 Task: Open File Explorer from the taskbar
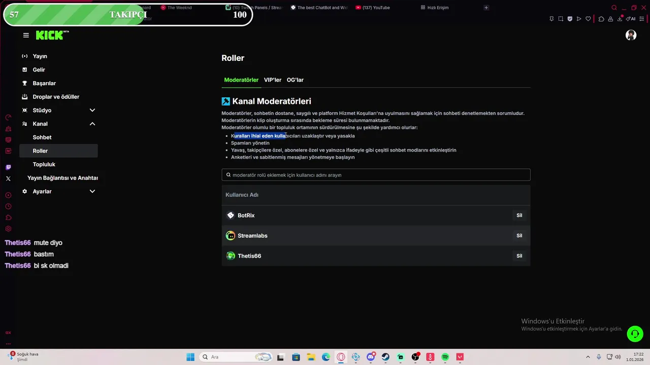tap(311, 357)
